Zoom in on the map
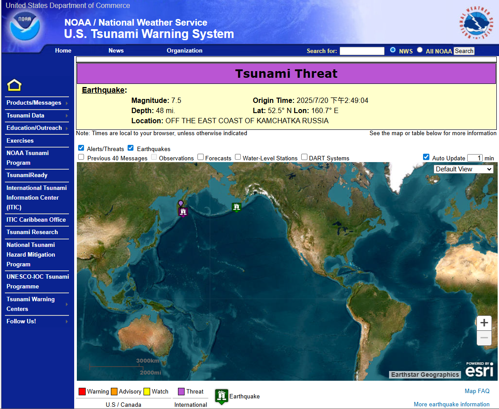 [x=484, y=323]
